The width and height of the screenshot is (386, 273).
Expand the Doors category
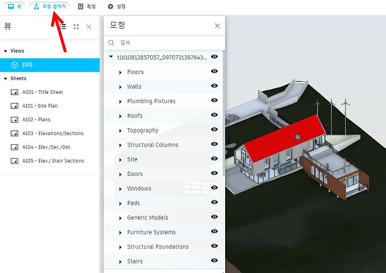[120, 174]
